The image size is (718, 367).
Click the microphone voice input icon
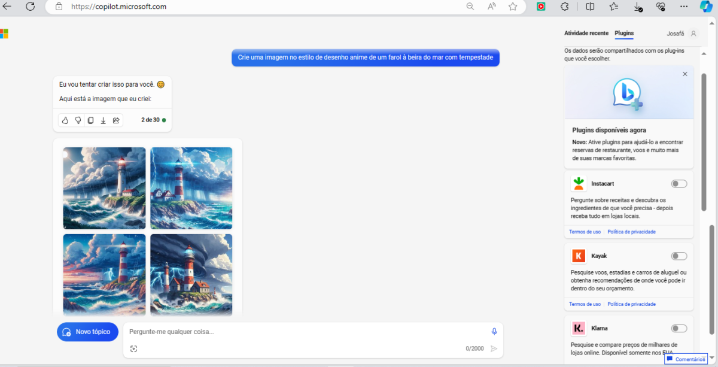tap(494, 332)
